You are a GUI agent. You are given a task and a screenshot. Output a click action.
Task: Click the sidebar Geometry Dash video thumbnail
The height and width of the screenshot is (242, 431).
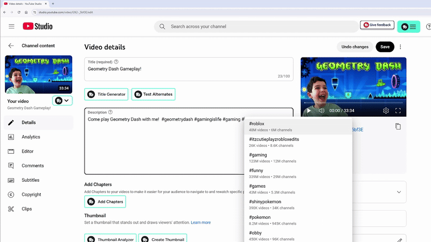click(x=38, y=74)
